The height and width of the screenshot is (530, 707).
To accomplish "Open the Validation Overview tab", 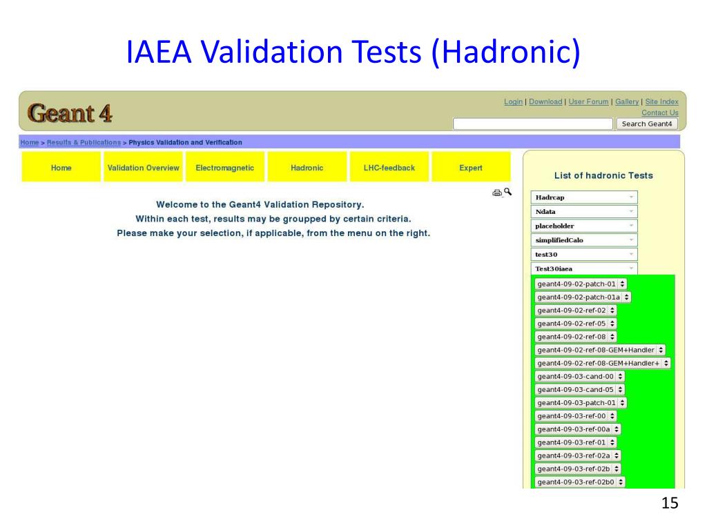I will 144,168.
